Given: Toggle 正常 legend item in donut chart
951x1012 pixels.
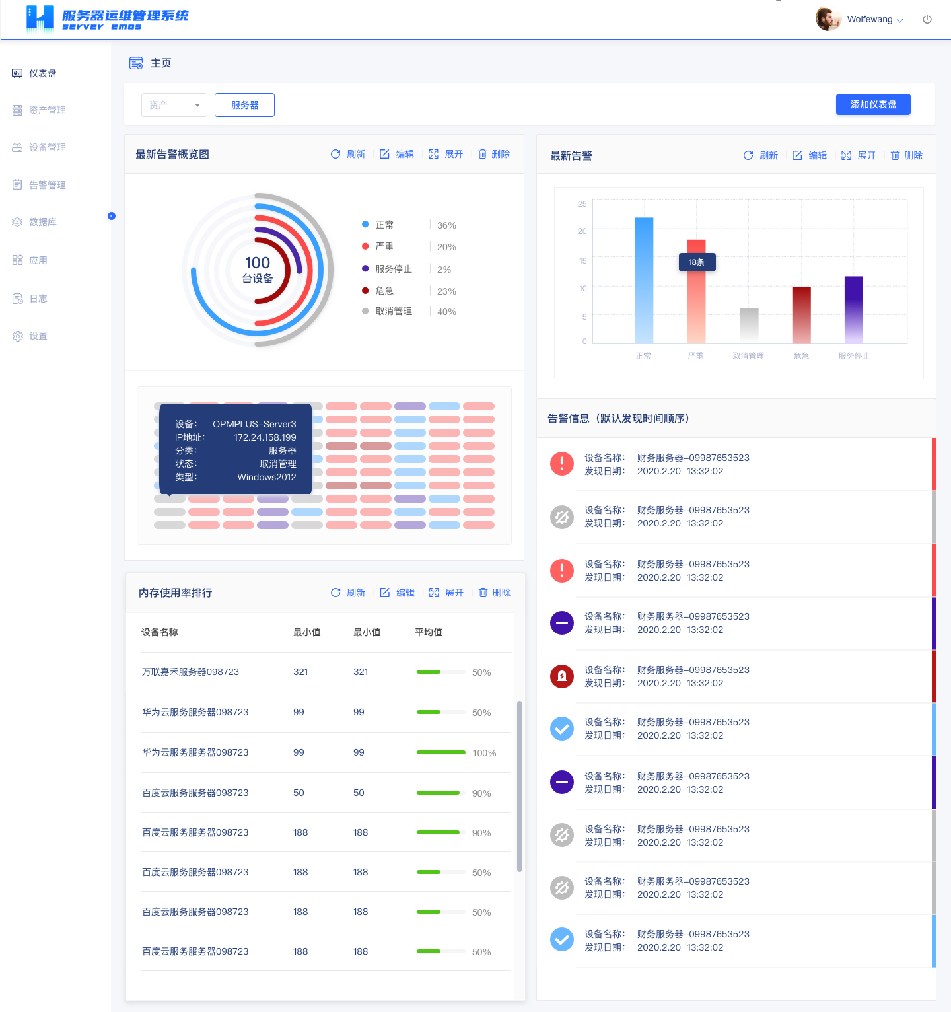Looking at the screenshot, I should point(384,225).
